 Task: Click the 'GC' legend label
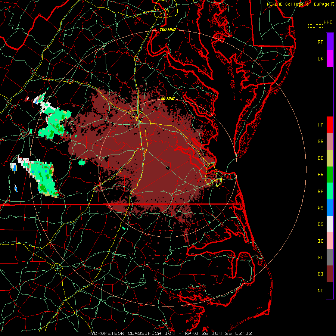pos(320,257)
